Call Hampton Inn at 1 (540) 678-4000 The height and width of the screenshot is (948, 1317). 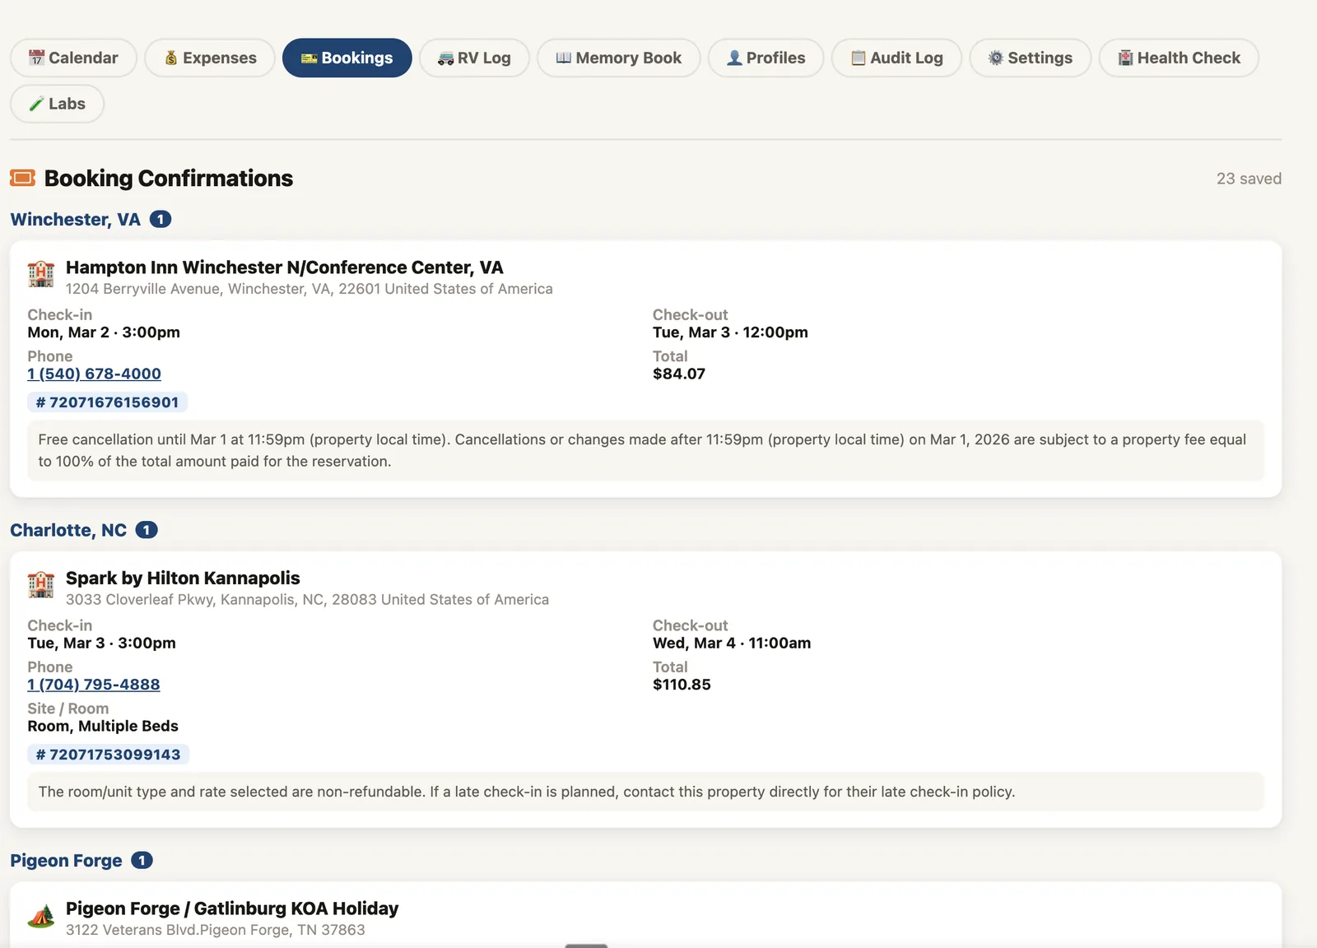click(94, 374)
